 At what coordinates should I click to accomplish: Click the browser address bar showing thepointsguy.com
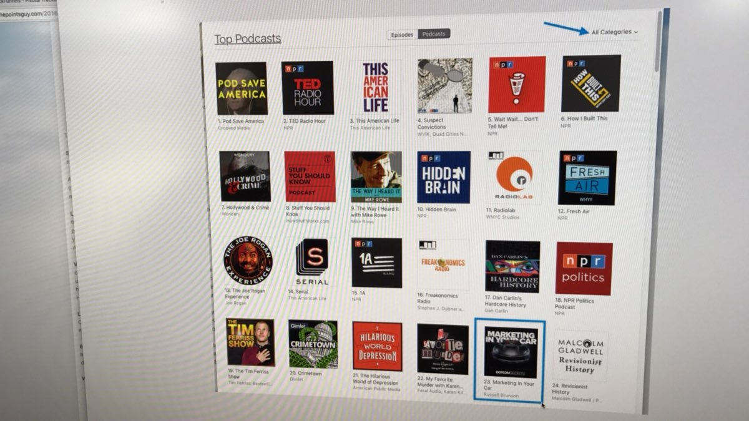click(x=28, y=14)
